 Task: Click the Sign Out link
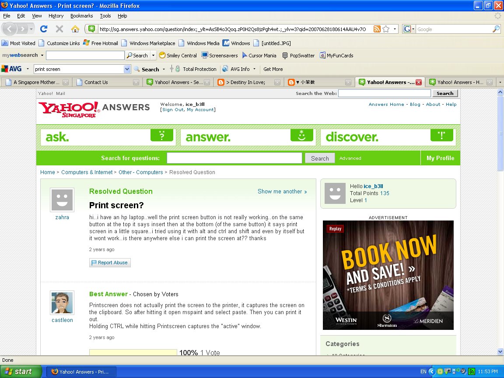point(173,110)
